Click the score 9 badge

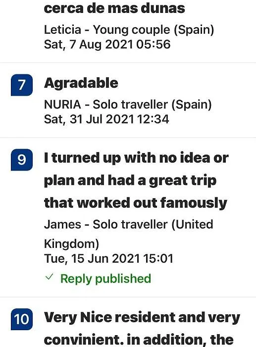click(22, 160)
